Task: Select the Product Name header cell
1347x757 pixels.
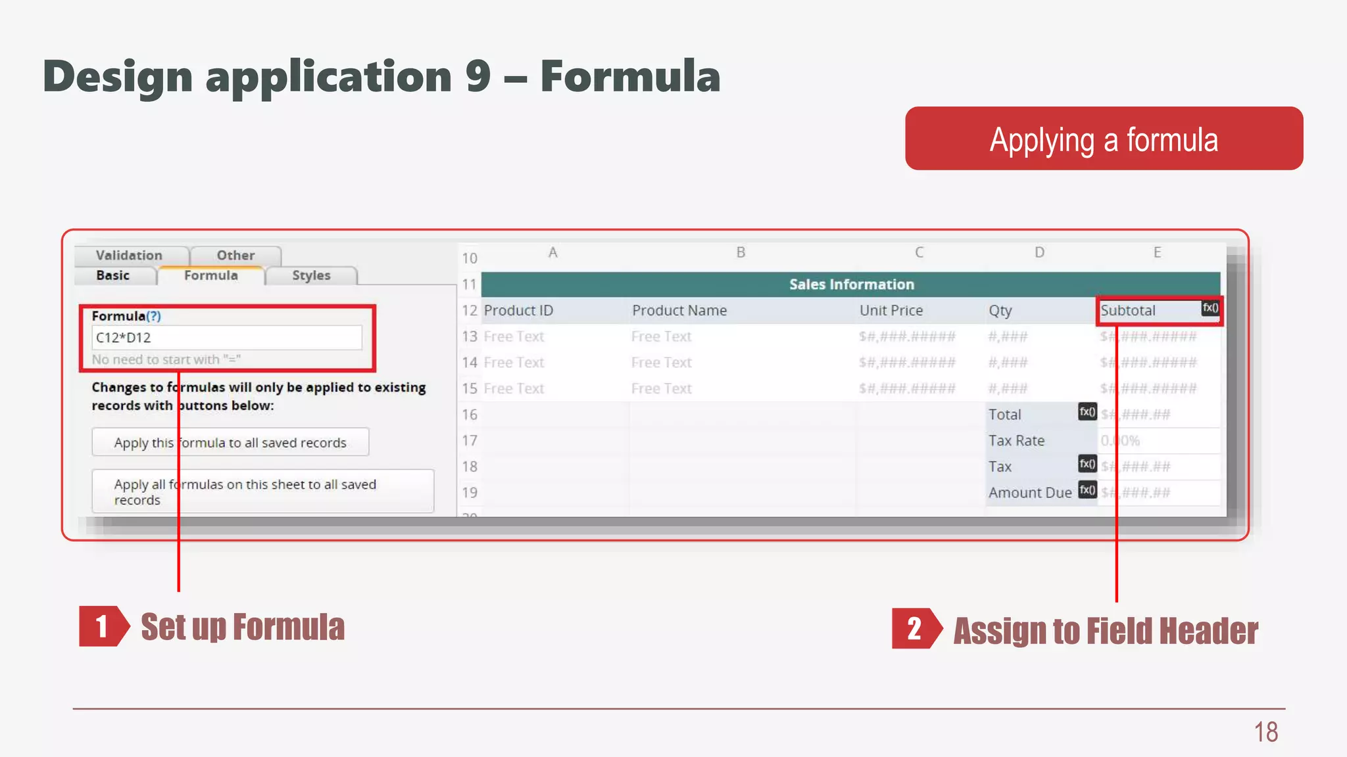Action: click(742, 310)
